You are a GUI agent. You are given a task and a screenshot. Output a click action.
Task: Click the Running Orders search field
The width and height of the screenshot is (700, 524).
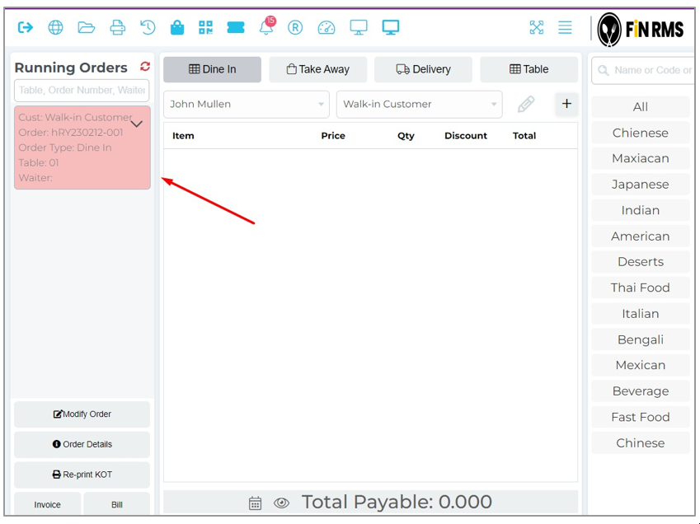82,90
